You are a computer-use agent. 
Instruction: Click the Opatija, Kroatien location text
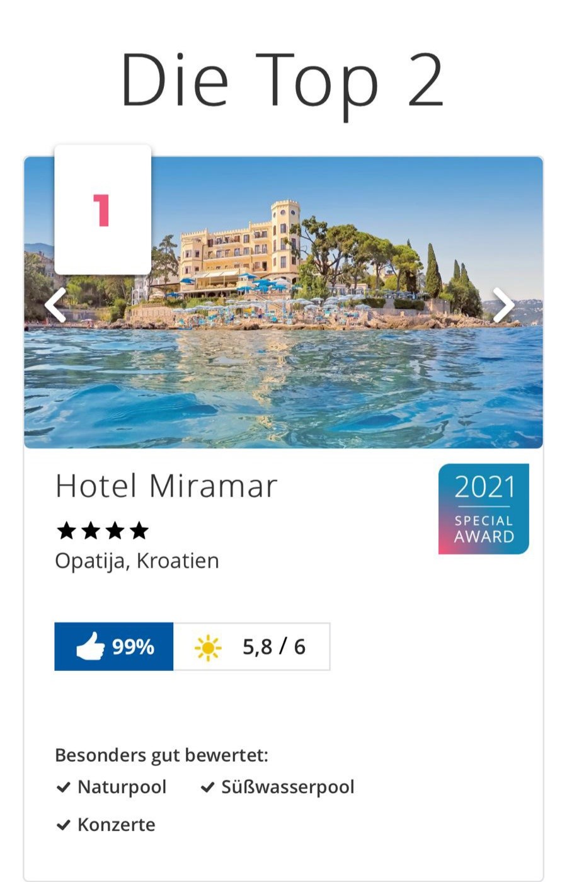[137, 561]
